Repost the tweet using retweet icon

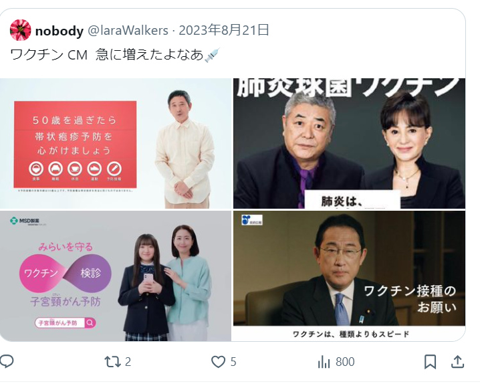(x=113, y=362)
